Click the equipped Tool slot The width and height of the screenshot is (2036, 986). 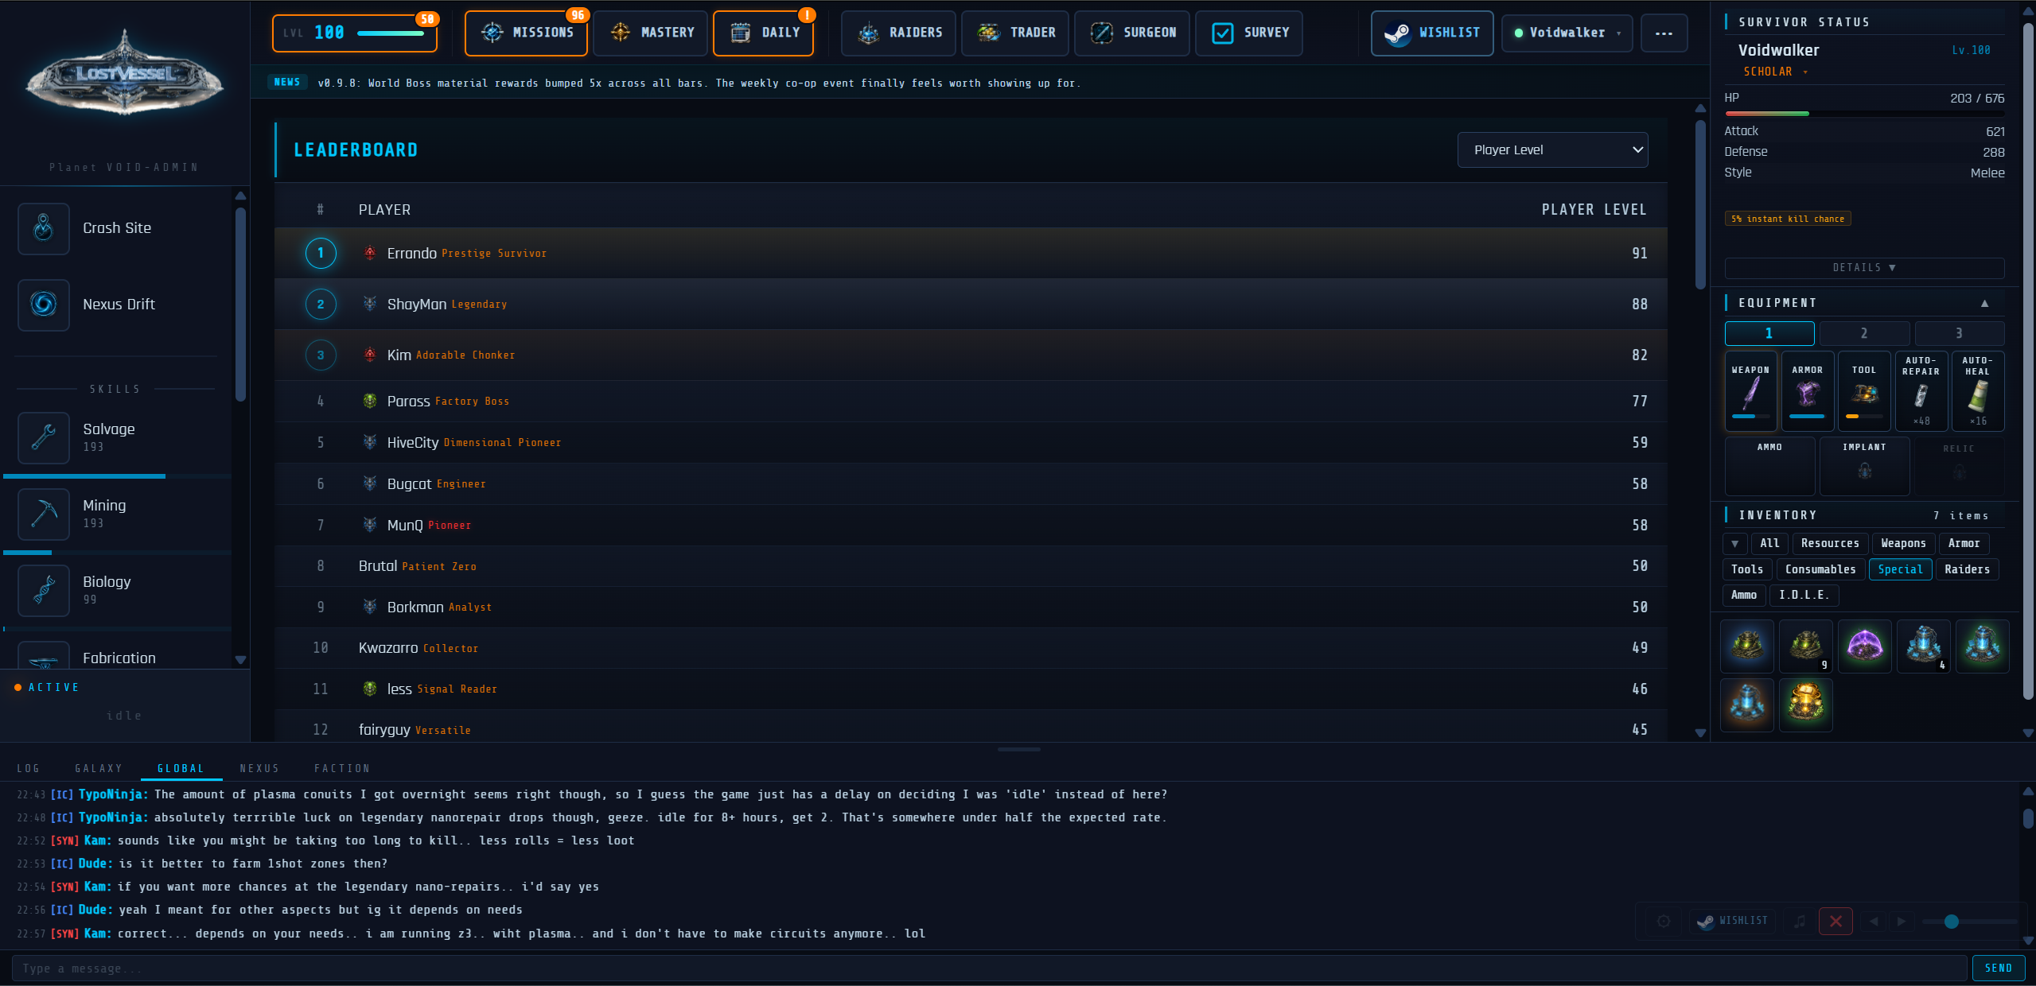1863,390
